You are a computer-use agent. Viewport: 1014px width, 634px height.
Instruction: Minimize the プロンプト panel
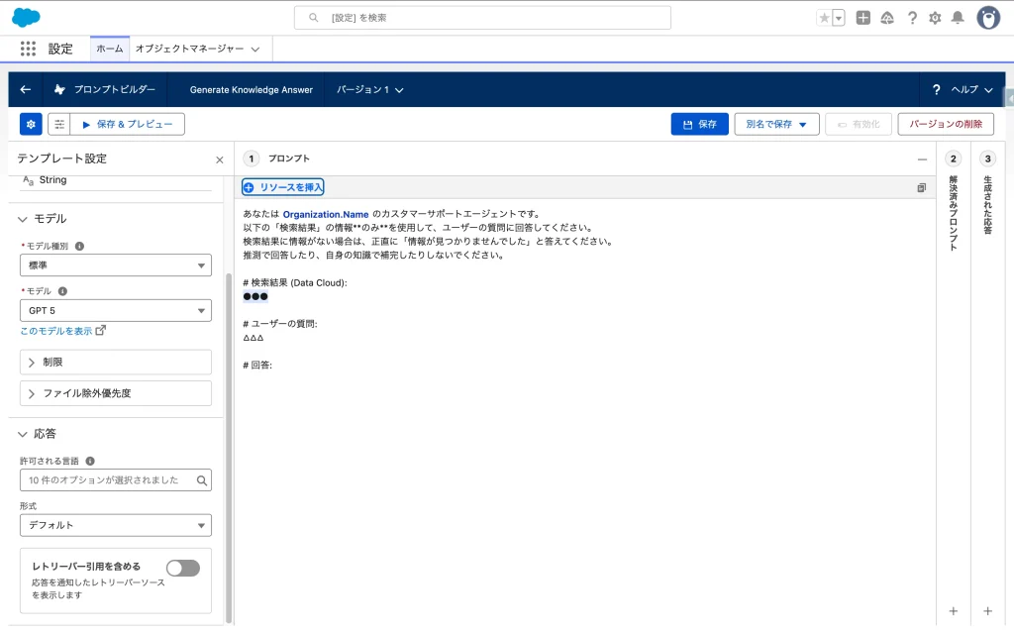(x=922, y=158)
